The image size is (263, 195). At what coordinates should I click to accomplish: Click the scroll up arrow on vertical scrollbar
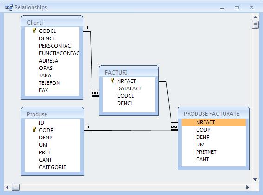tap(255, 17)
